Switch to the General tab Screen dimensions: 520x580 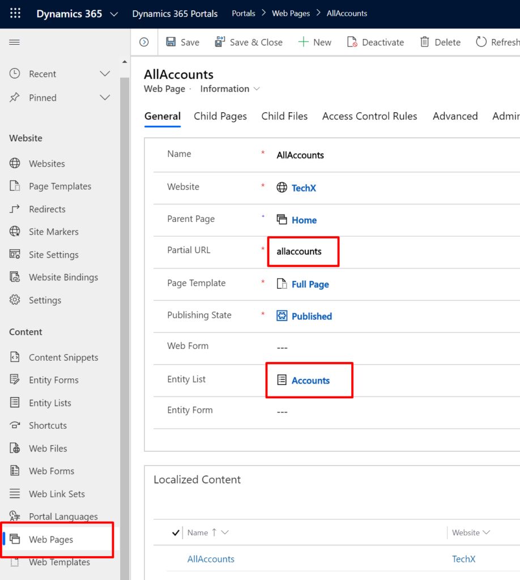163,116
